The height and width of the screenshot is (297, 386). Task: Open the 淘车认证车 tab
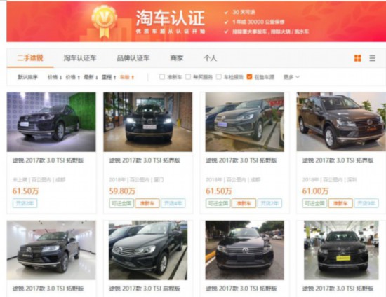tap(80, 58)
